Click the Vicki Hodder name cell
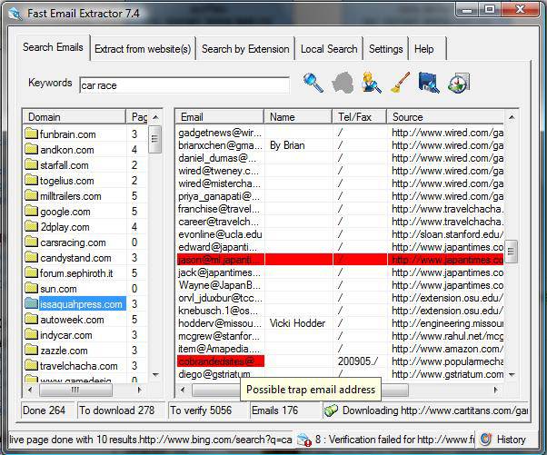The image size is (547, 455). tap(297, 323)
